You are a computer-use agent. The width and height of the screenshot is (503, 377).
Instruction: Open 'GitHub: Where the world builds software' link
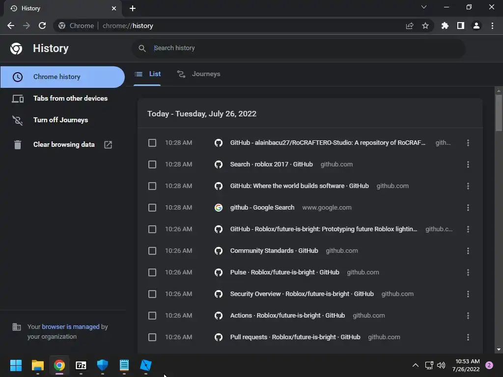click(299, 186)
